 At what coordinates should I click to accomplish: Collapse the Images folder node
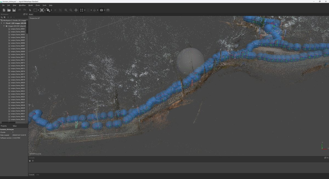[x=4, y=26]
